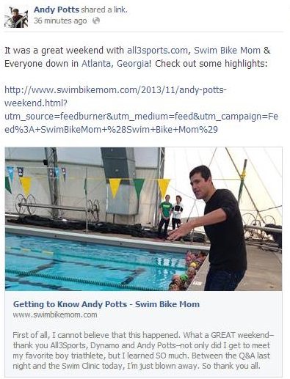This screenshot has height=379, width=290.
Task: Open the Swim Bike Mom tagged page
Action: pos(227,51)
